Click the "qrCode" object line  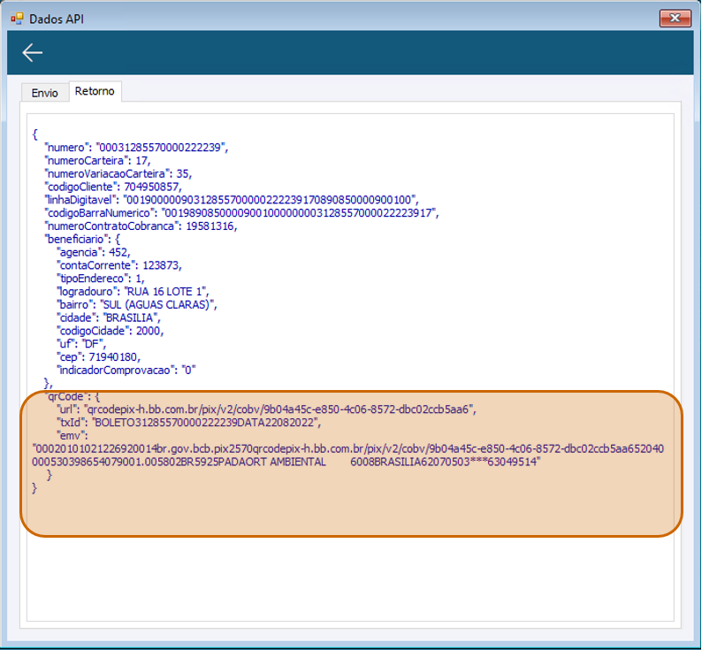tap(72, 396)
